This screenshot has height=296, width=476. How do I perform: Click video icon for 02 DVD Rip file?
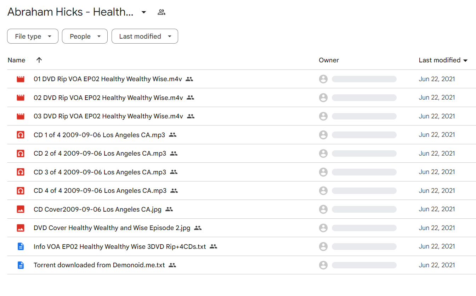point(21,97)
